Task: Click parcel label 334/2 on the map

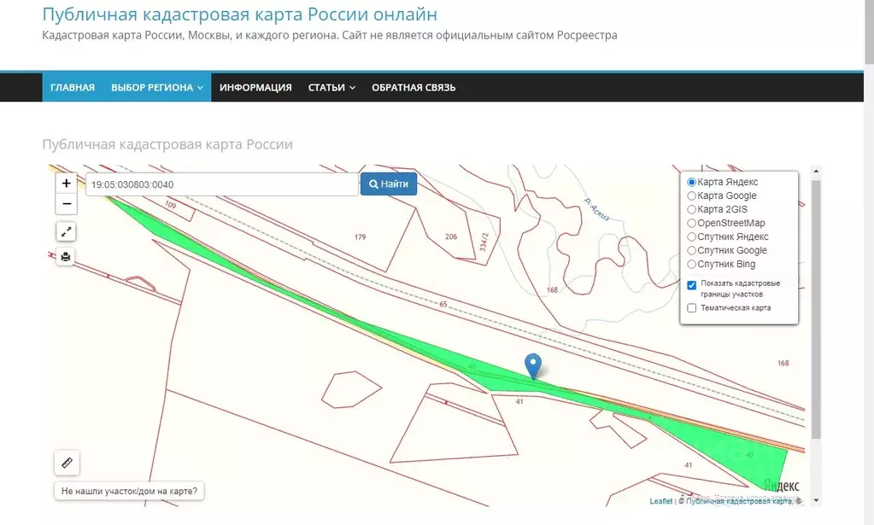Action: pyautogui.click(x=484, y=242)
